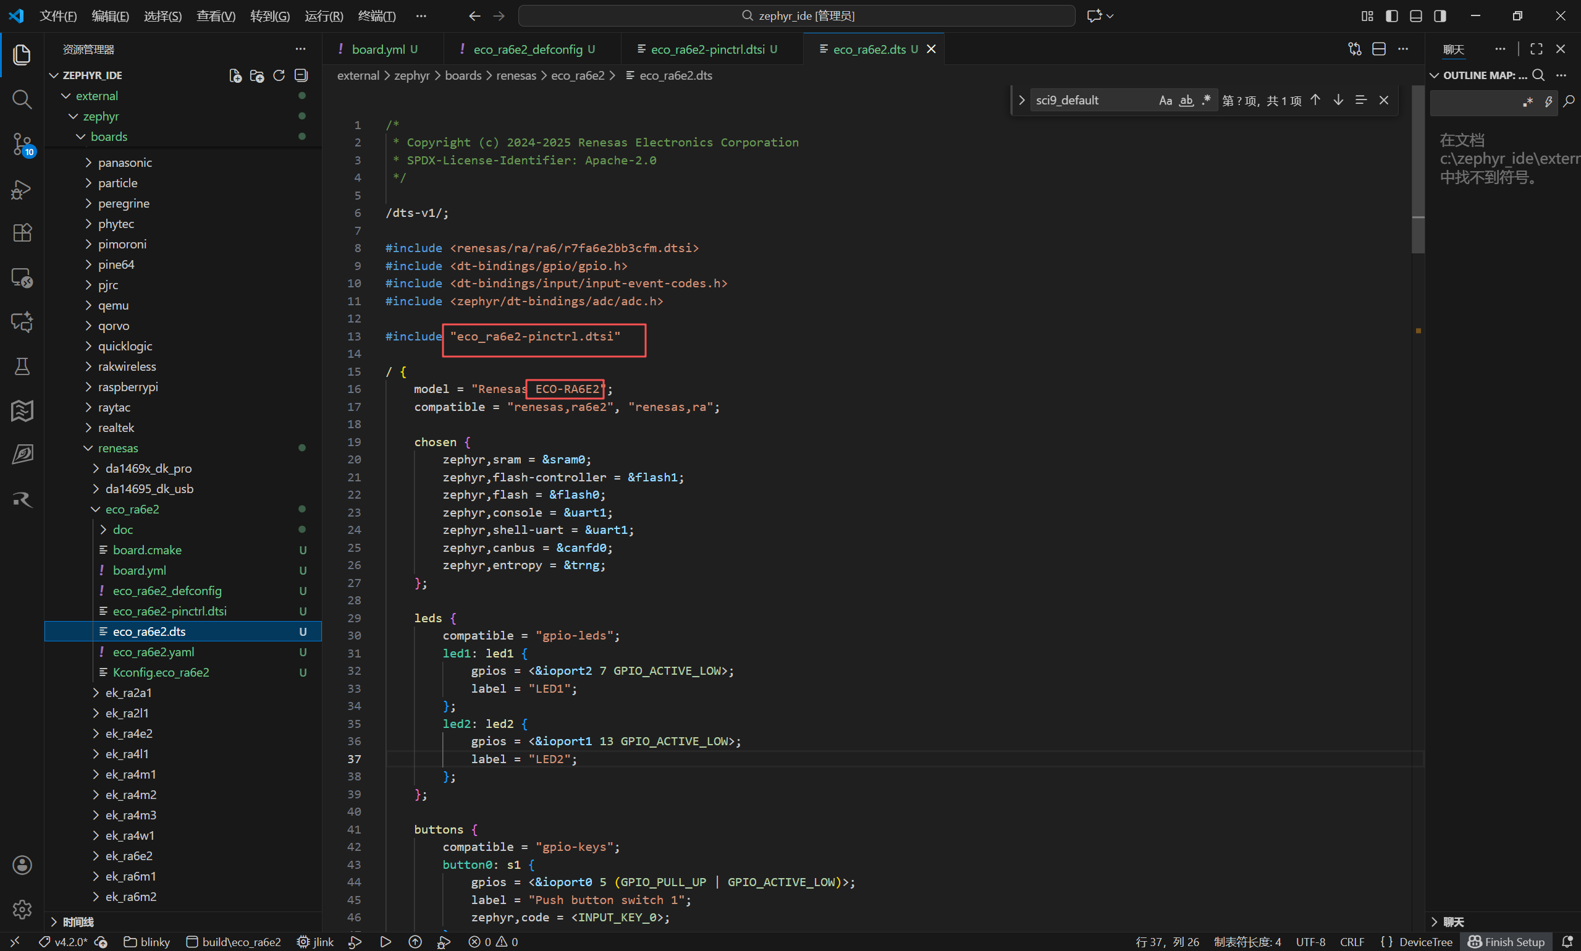Click Finish Setup in status bar
Viewport: 1581px width, 951px height.
click(1507, 941)
